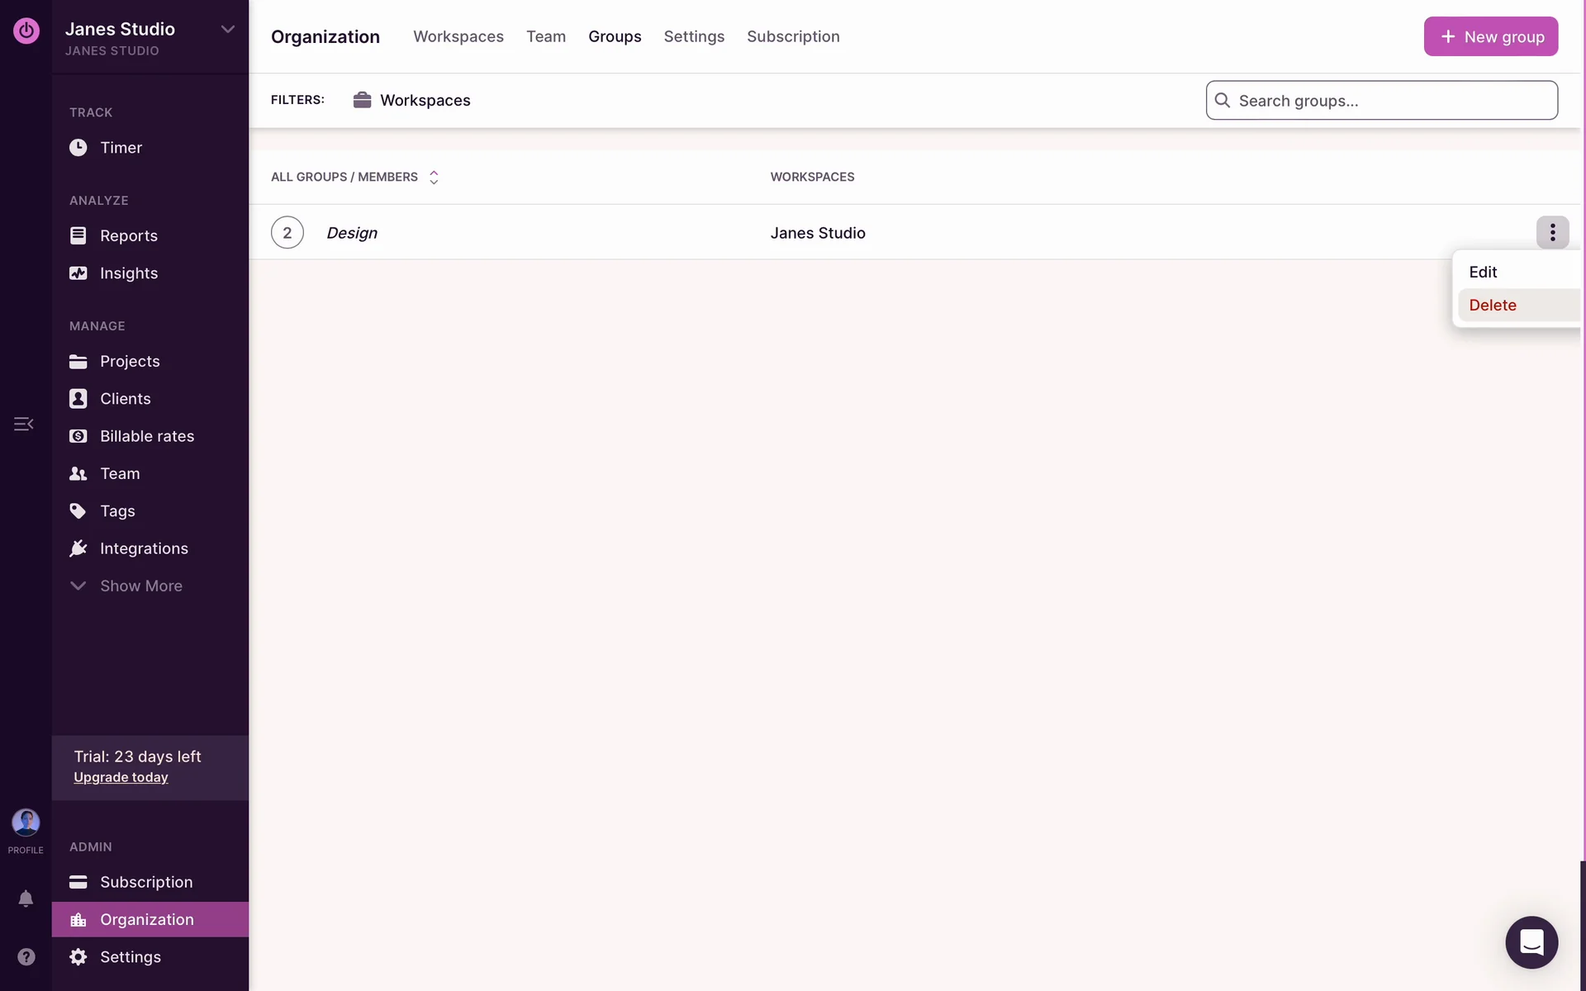Click the Integrations plug icon
Image resolution: width=1586 pixels, height=991 pixels.
[78, 548]
